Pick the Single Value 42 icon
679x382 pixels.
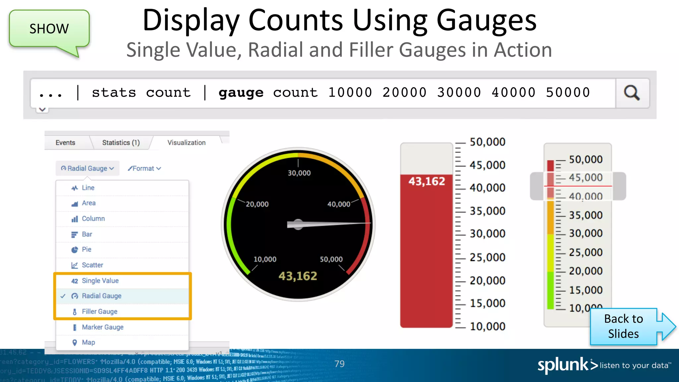tap(75, 281)
